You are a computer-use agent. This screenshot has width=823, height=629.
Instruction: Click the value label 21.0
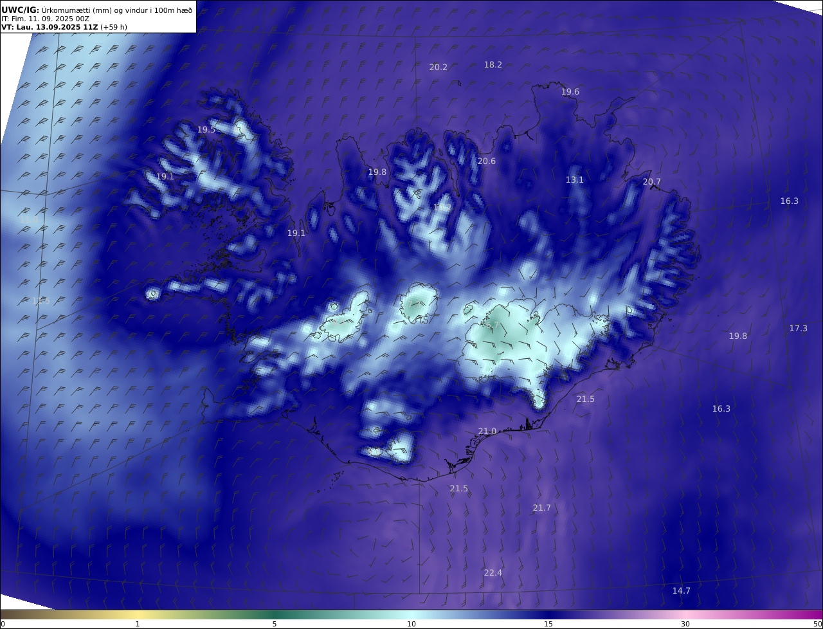click(487, 432)
